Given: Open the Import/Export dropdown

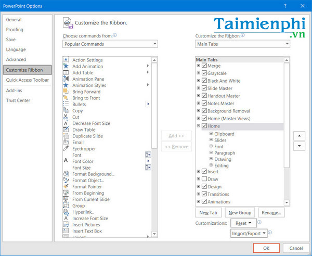Looking at the screenshot, I should [x=249, y=233].
